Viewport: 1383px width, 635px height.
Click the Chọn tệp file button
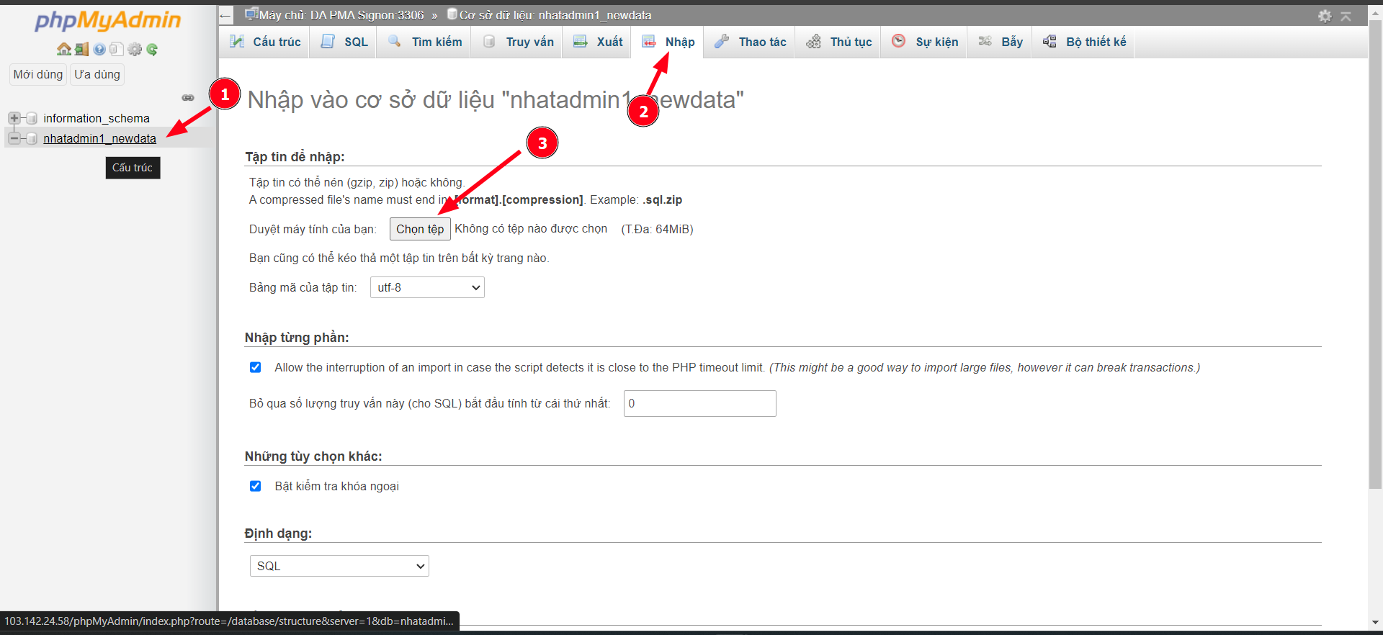pyautogui.click(x=420, y=229)
